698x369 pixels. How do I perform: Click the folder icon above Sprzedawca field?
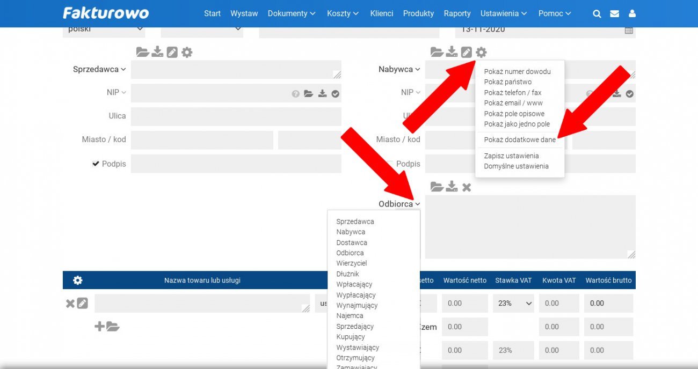tap(142, 52)
